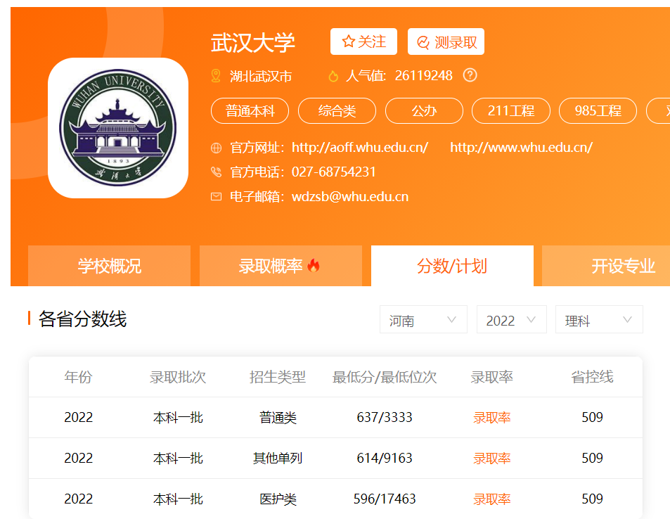This screenshot has width=670, height=519.
Task: Click the 各省分数线 section heading
Action: tap(82, 319)
